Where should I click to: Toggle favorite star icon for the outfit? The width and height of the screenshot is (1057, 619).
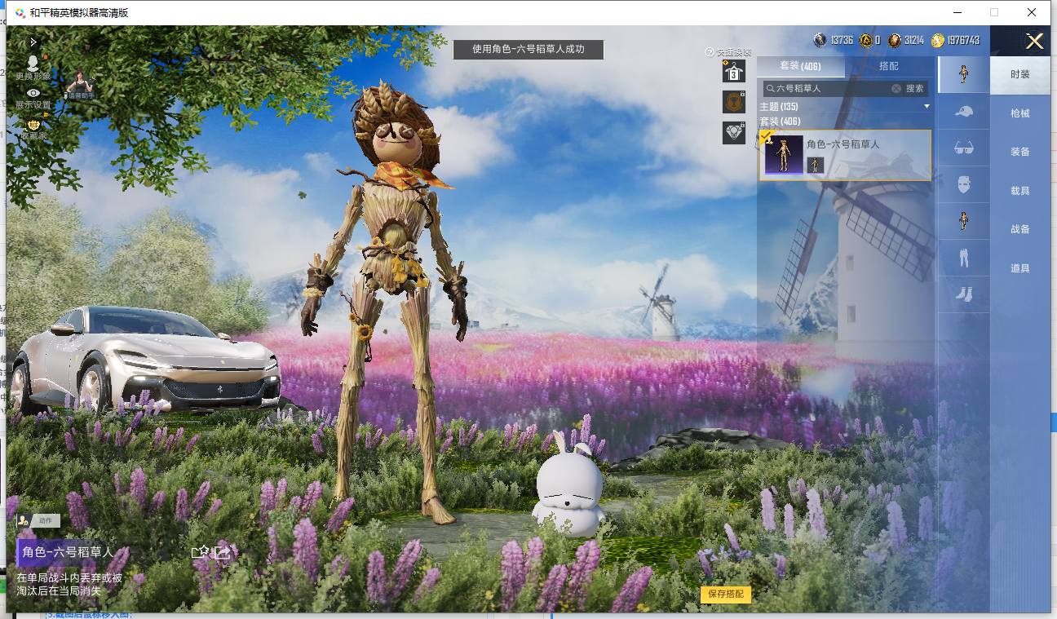pyautogui.click(x=200, y=552)
